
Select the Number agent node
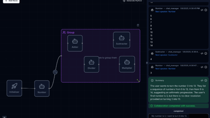pyautogui.click(x=42, y=88)
